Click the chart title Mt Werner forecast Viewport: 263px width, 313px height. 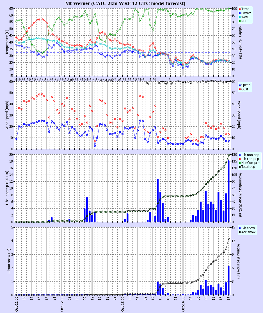point(125,3)
